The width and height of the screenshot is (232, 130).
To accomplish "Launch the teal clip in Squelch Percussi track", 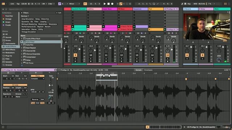I will tap(72, 26).
